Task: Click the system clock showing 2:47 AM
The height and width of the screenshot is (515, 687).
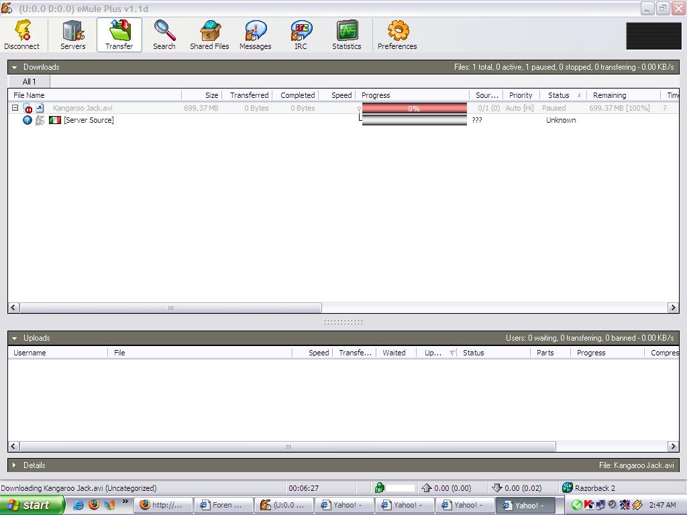Action: 662,505
